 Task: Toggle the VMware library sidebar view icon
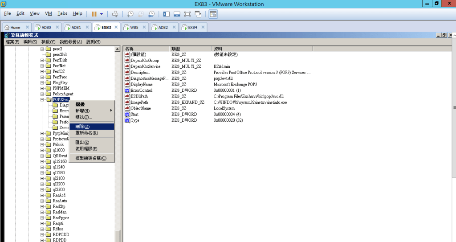tap(166, 14)
